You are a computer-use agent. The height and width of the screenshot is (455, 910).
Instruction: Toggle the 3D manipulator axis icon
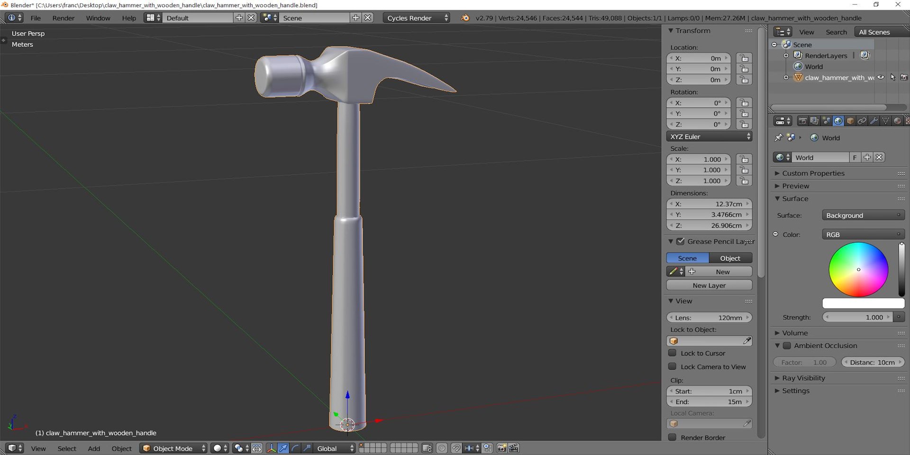[271, 448]
